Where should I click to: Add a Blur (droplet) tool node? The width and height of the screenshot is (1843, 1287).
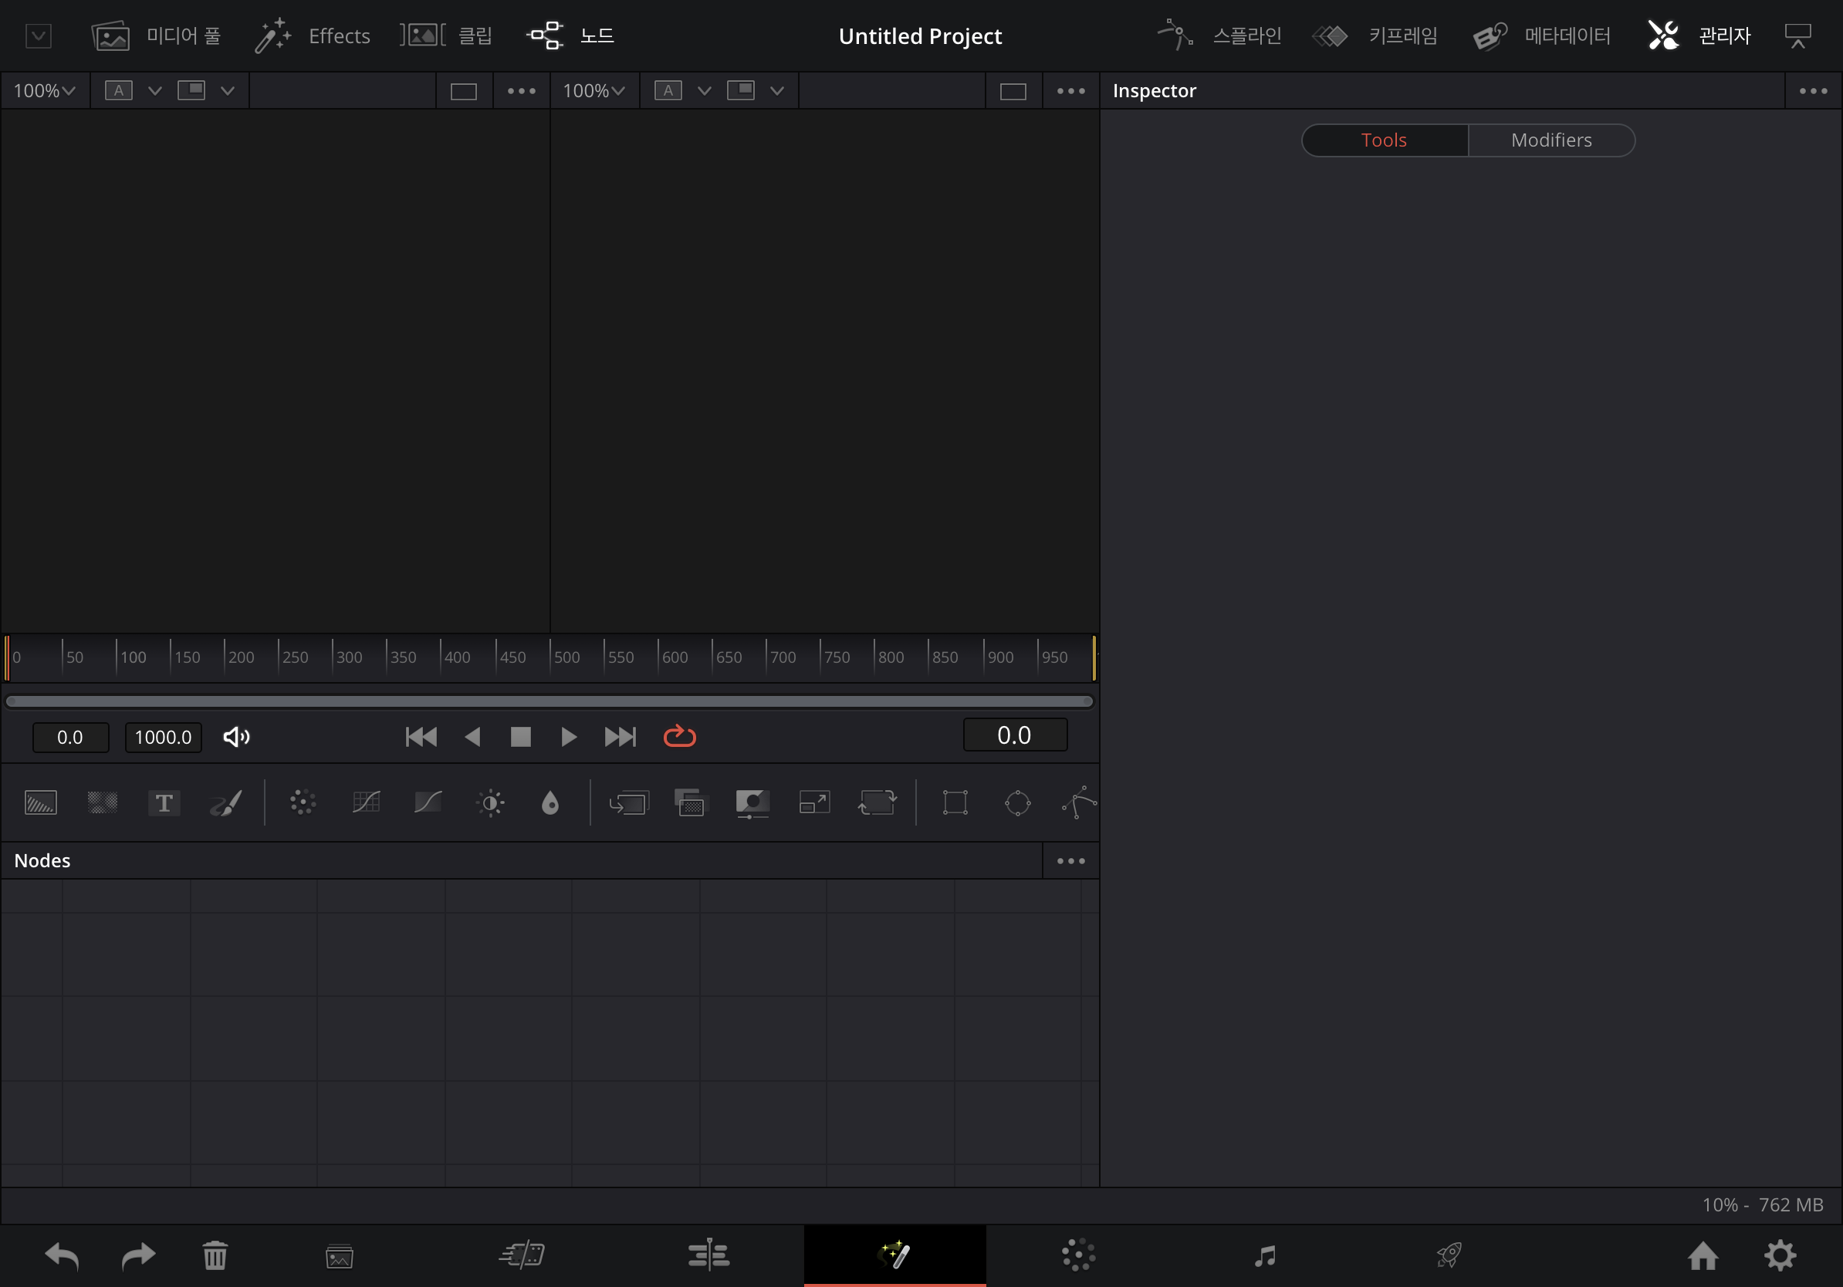pyautogui.click(x=550, y=802)
